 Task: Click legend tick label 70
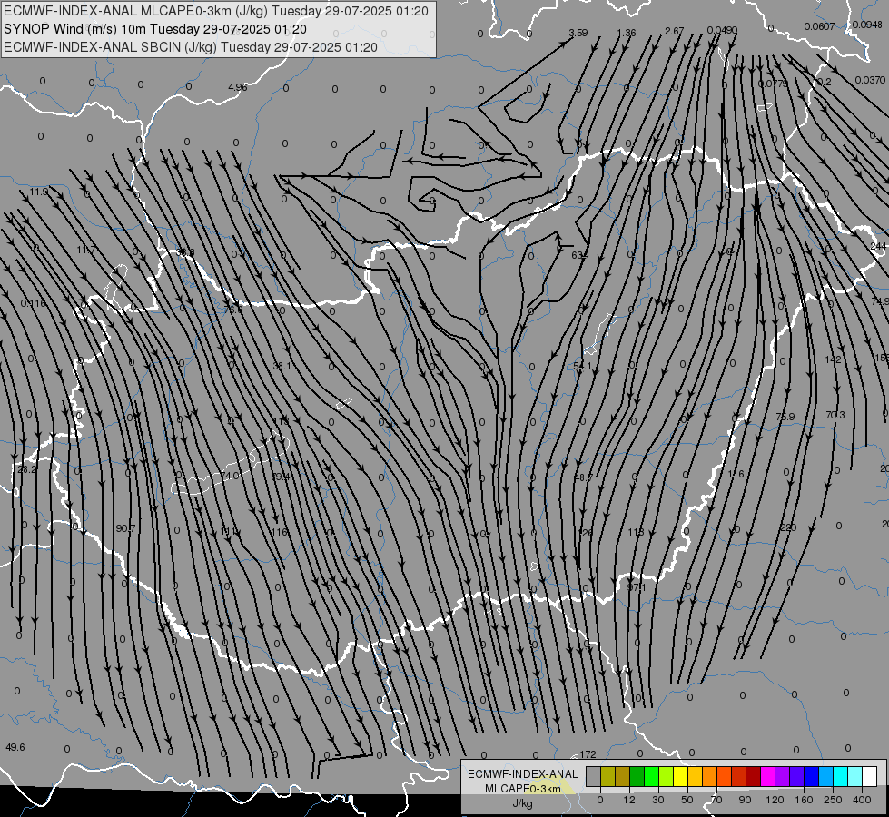pyautogui.click(x=716, y=800)
